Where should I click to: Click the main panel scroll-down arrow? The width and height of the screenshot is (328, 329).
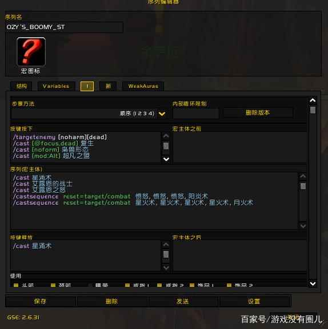click(x=313, y=284)
